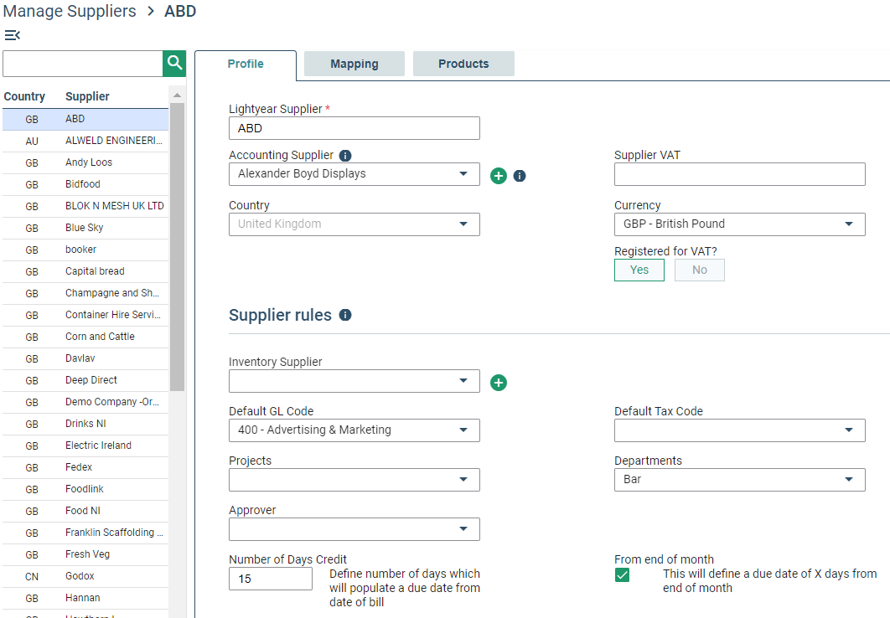Collapse the supplier list sidebar
The width and height of the screenshot is (890, 618).
click(x=12, y=35)
